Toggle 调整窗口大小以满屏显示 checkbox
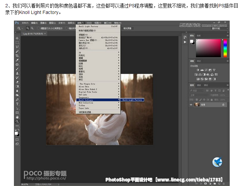 pos(39,28)
